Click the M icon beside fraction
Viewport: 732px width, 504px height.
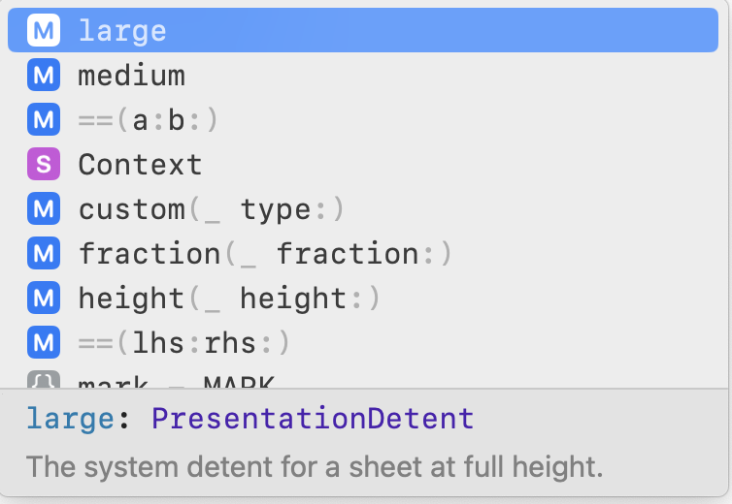[44, 253]
